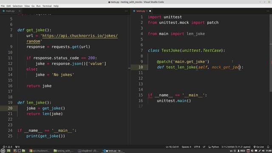Click the '@patch' decorator in tests.py

click(x=164, y=62)
